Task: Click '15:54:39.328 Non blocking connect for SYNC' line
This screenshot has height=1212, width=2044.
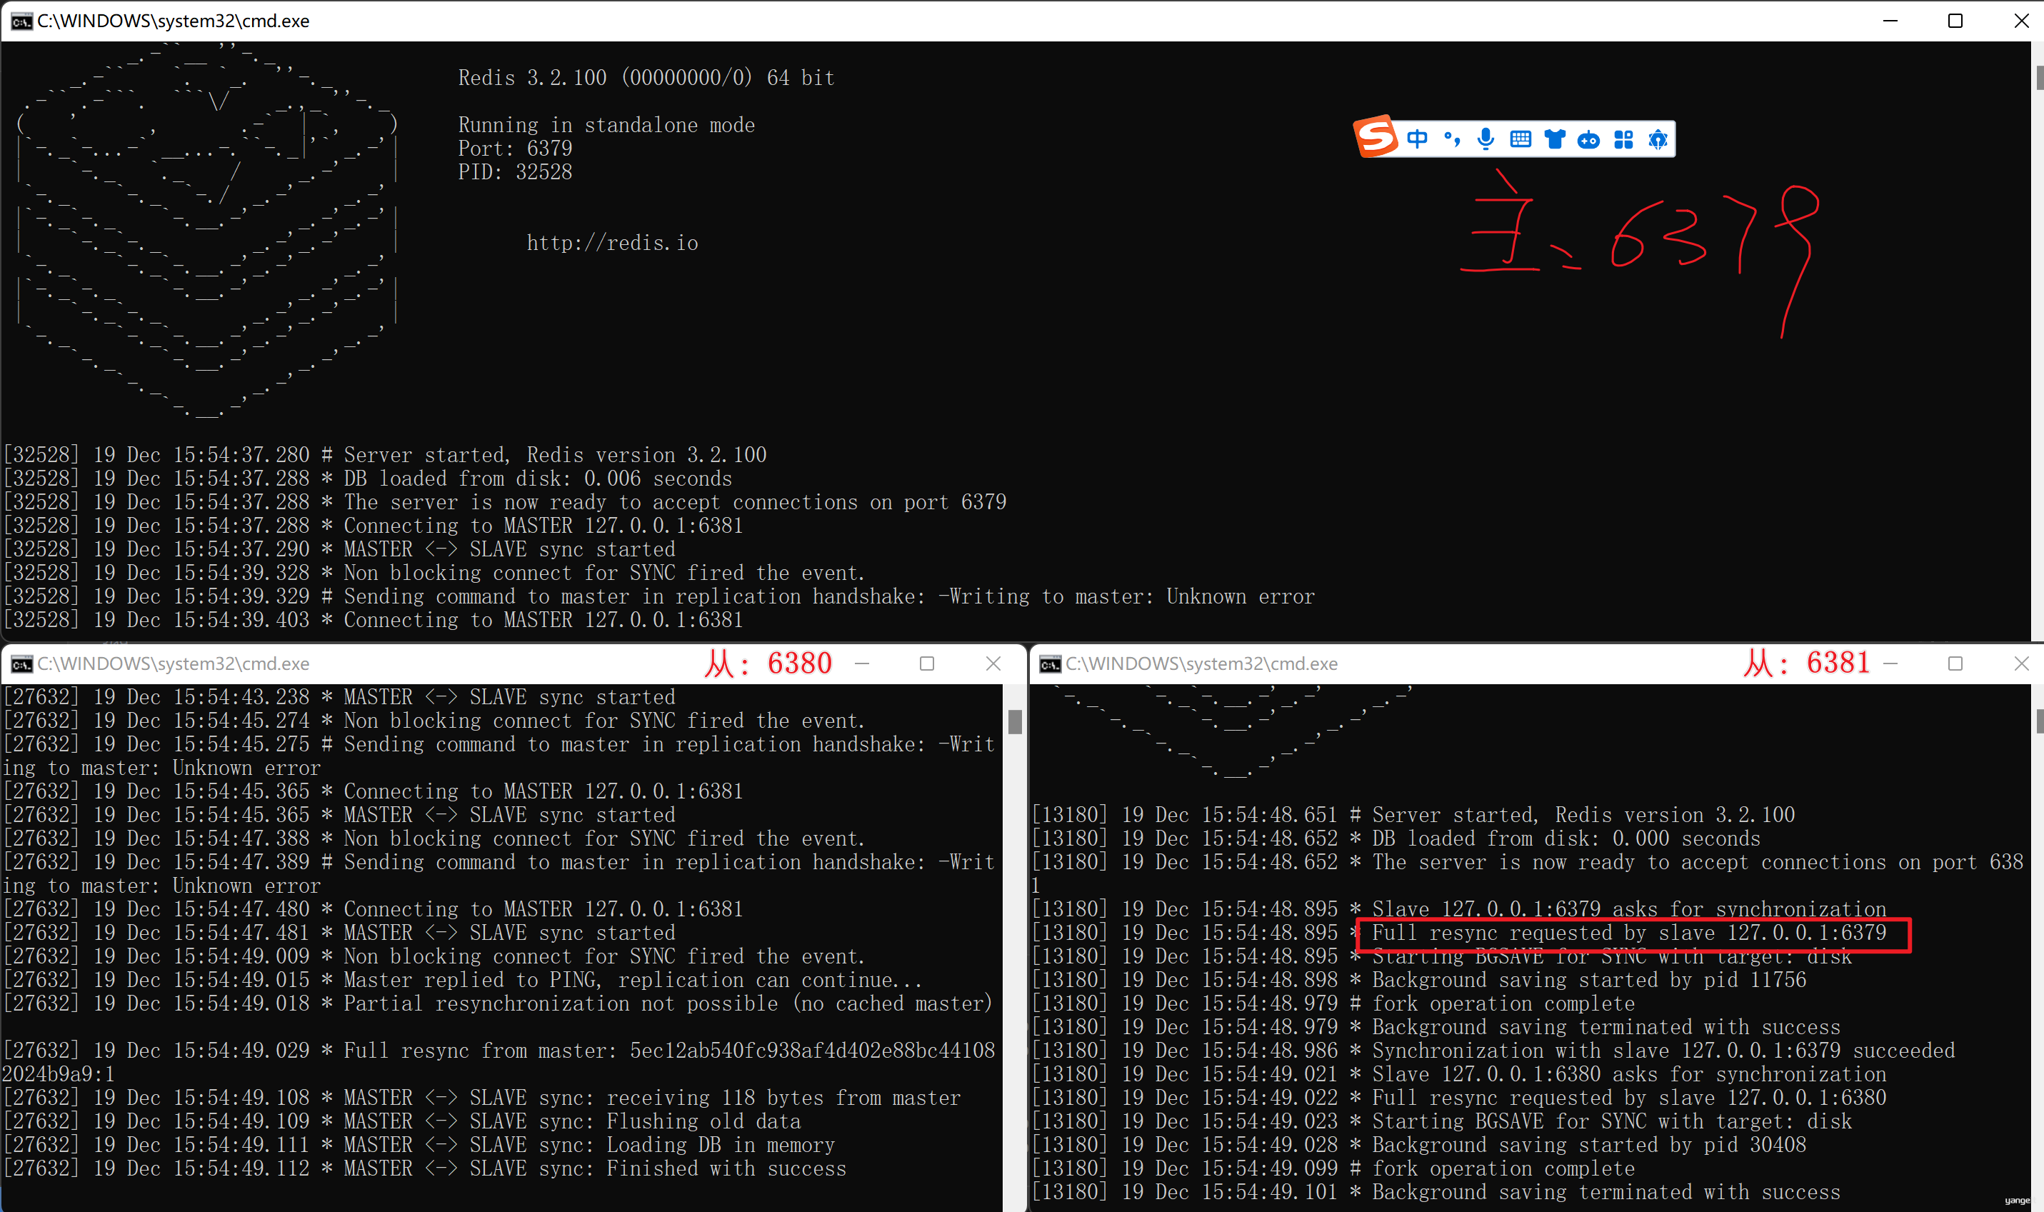Action: (x=433, y=574)
